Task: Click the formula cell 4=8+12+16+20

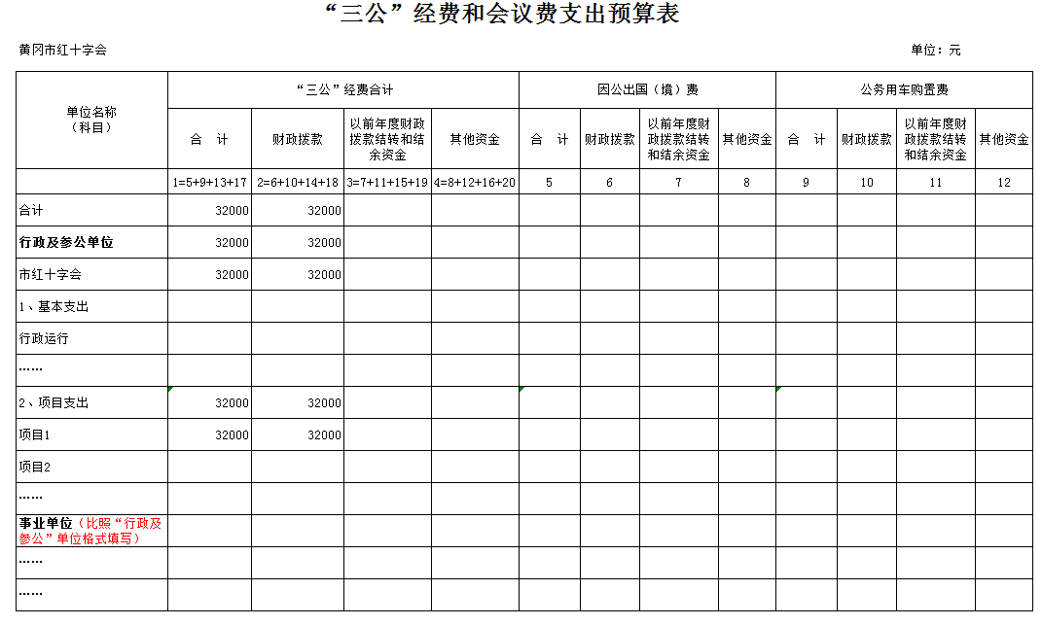Action: point(475,182)
